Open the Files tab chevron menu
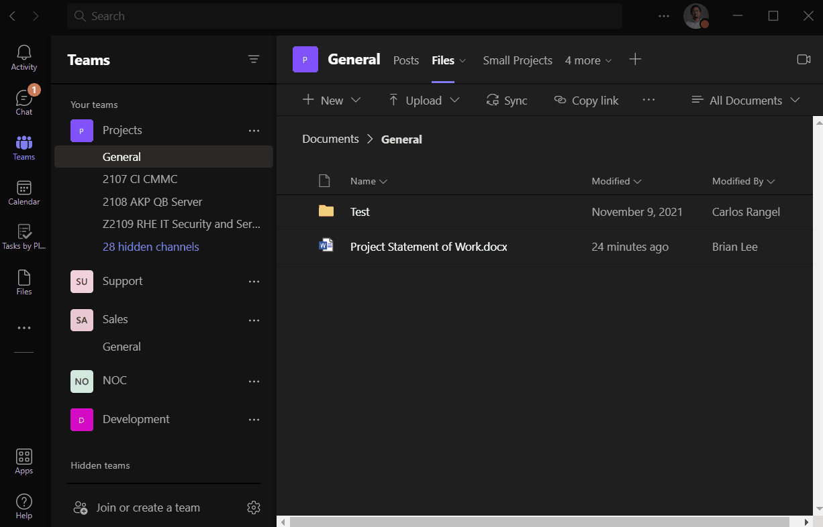823x527 pixels. 463,60
